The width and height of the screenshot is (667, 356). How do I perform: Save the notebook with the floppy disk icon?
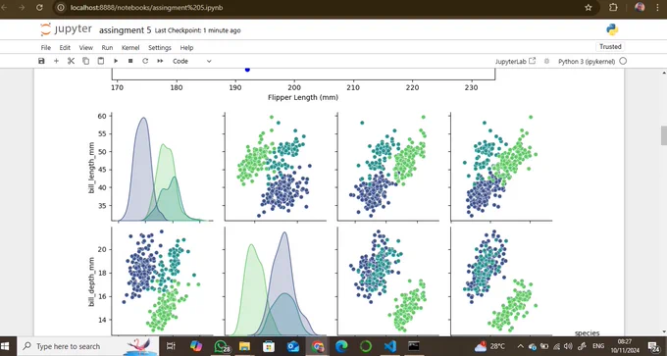tap(41, 61)
